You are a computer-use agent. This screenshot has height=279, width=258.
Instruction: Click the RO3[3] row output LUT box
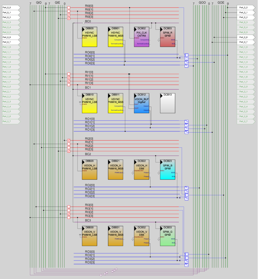[187, 265]
